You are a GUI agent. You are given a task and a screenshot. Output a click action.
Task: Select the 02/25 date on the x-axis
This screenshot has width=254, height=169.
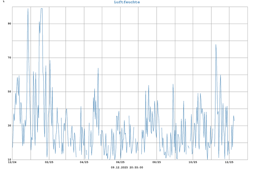tap(49, 162)
